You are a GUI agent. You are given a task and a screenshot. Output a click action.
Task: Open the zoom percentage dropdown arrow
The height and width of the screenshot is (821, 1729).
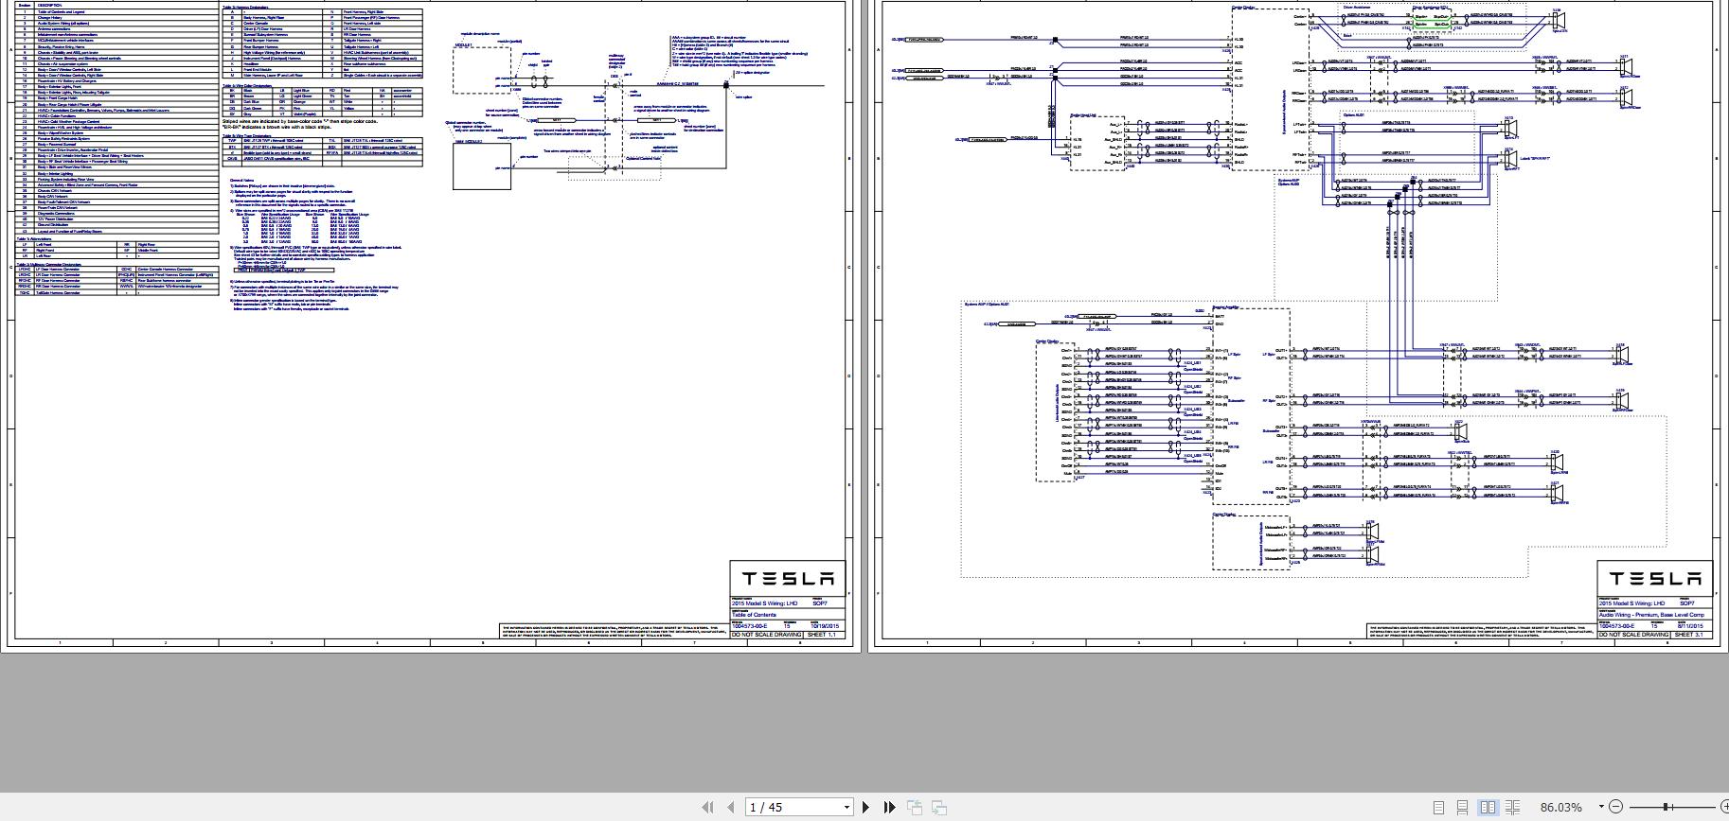tap(1601, 807)
